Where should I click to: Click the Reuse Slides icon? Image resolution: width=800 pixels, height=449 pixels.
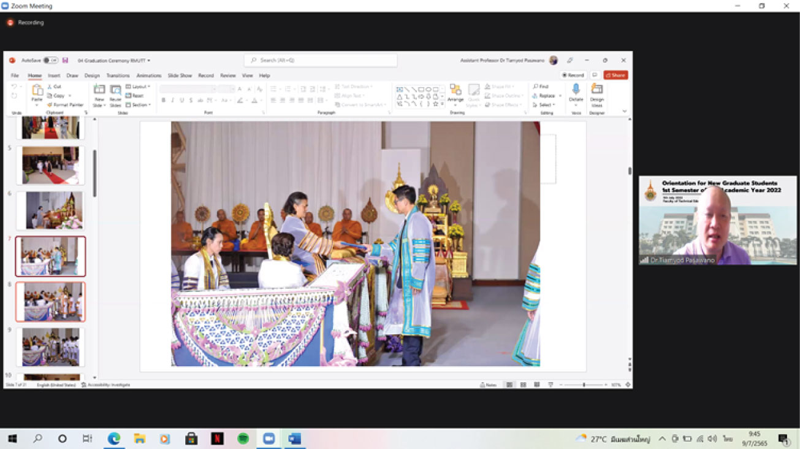click(115, 90)
